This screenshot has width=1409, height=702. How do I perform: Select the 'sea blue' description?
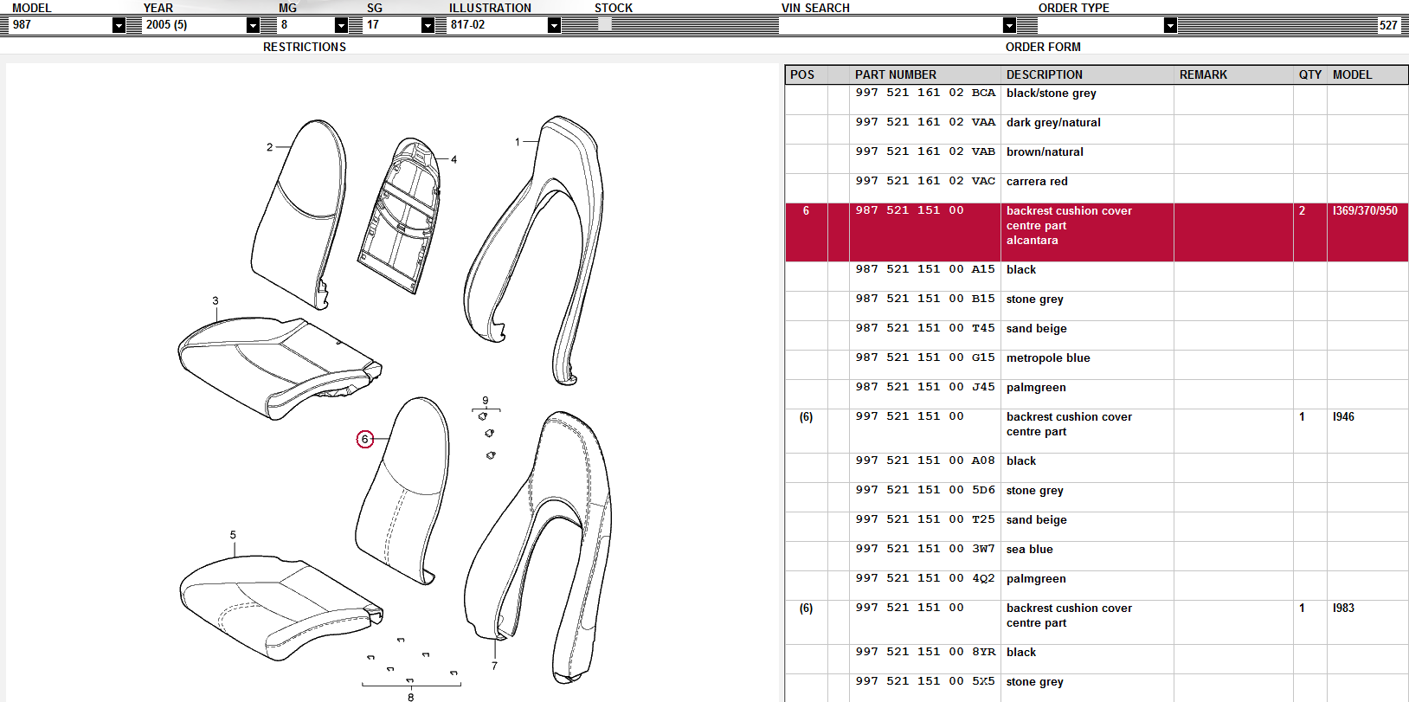(x=1029, y=550)
